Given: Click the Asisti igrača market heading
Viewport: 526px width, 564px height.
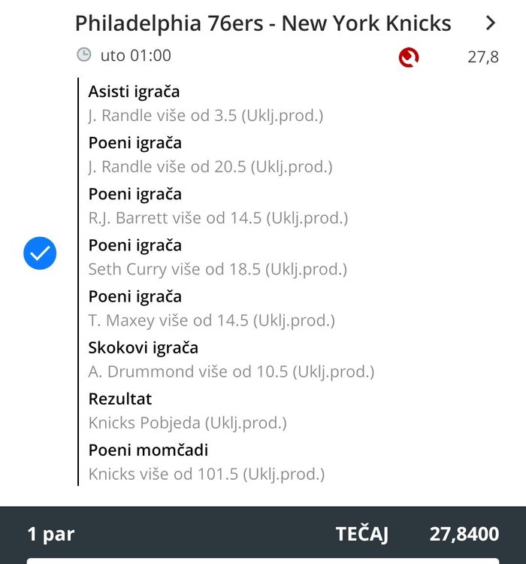Looking at the screenshot, I should [x=134, y=92].
